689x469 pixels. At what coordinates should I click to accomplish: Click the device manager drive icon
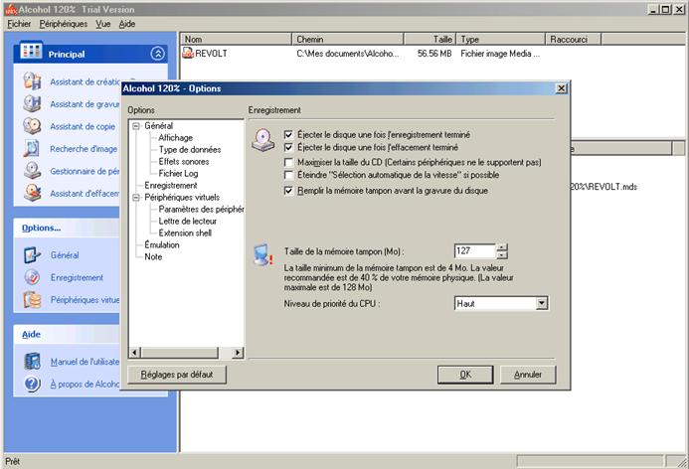[x=32, y=171]
